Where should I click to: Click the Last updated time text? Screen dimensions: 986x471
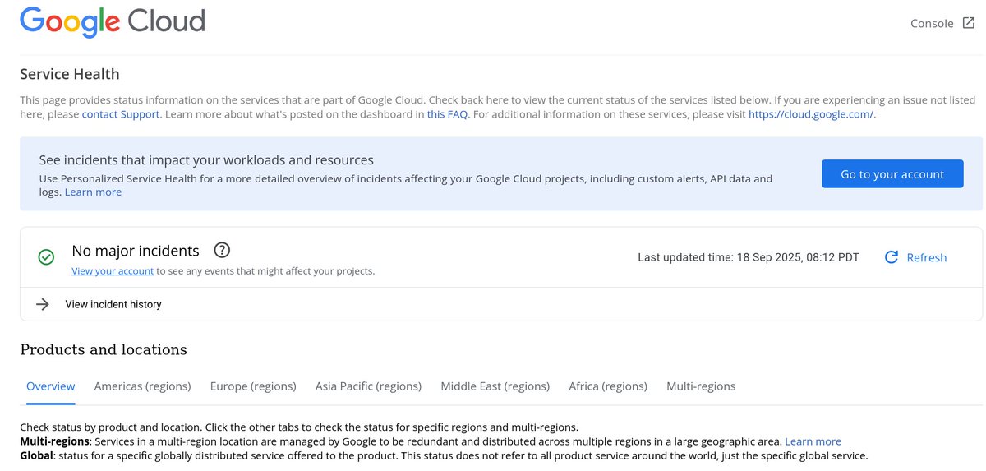click(x=749, y=257)
